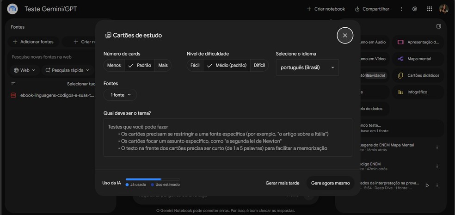Click the Uso da IA usage progress bar
The image size is (455, 215).
coord(153,179)
